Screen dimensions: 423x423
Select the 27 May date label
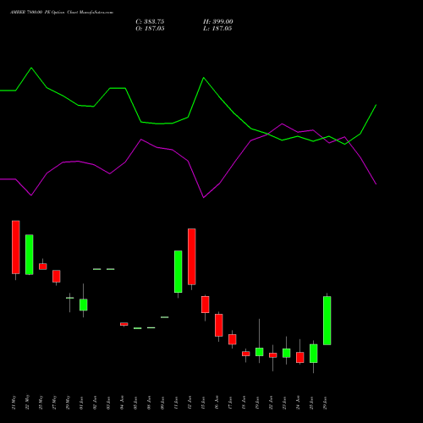(55, 403)
